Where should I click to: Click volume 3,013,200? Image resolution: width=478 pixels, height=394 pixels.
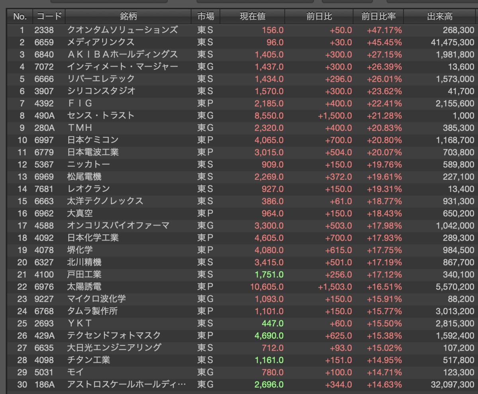tap(455, 311)
